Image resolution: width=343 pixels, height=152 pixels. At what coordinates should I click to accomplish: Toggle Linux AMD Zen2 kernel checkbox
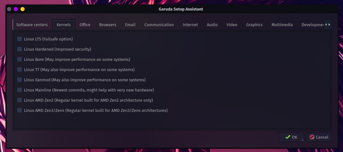[x=20, y=100]
